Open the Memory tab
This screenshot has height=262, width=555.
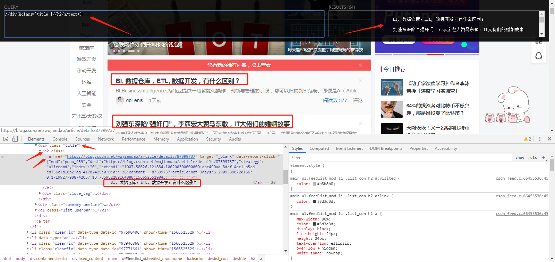[x=161, y=139]
